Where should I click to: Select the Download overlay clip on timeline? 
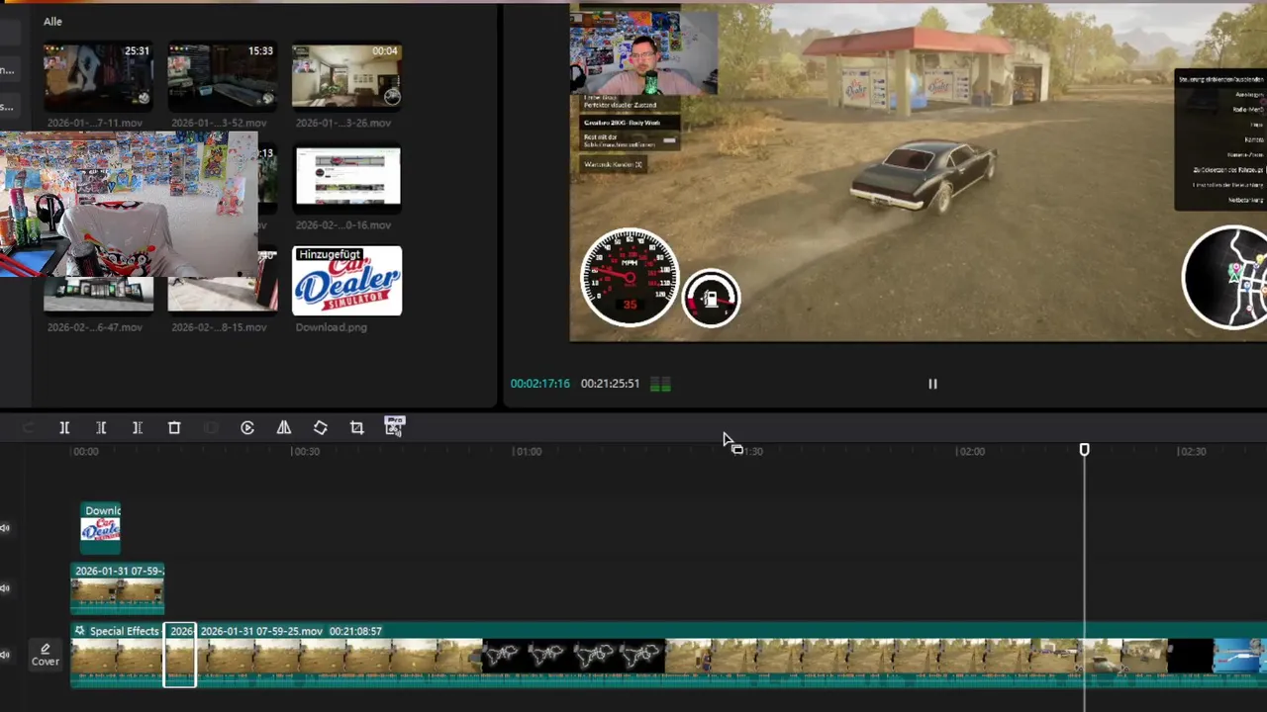[x=101, y=527]
